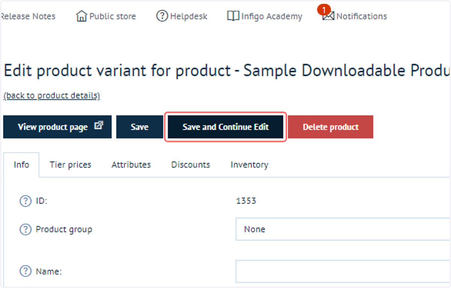Open the Infigo Academy book icon
Viewport: 451px width, 288px height.
click(233, 16)
